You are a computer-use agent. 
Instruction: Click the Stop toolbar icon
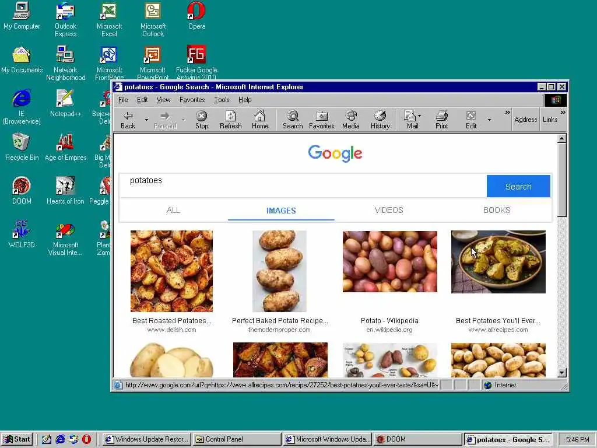coord(201,120)
